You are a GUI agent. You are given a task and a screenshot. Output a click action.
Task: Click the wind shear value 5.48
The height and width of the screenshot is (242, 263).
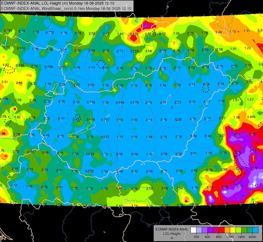coord(238,152)
